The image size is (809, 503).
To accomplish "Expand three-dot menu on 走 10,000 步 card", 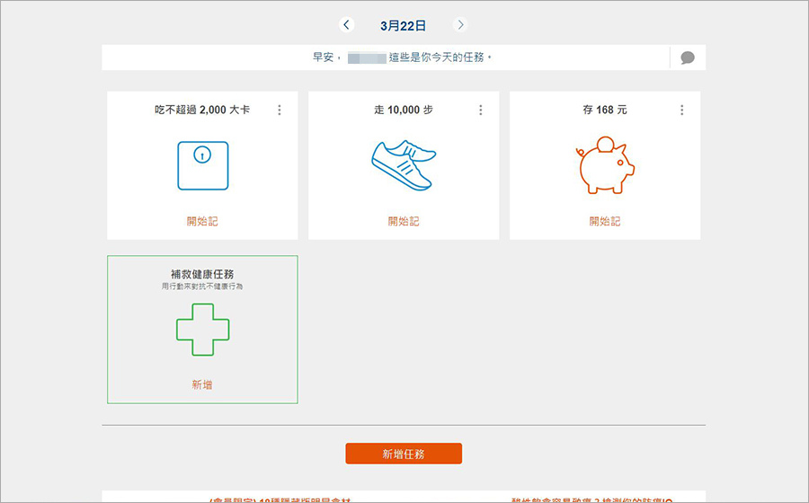I will (x=480, y=110).
